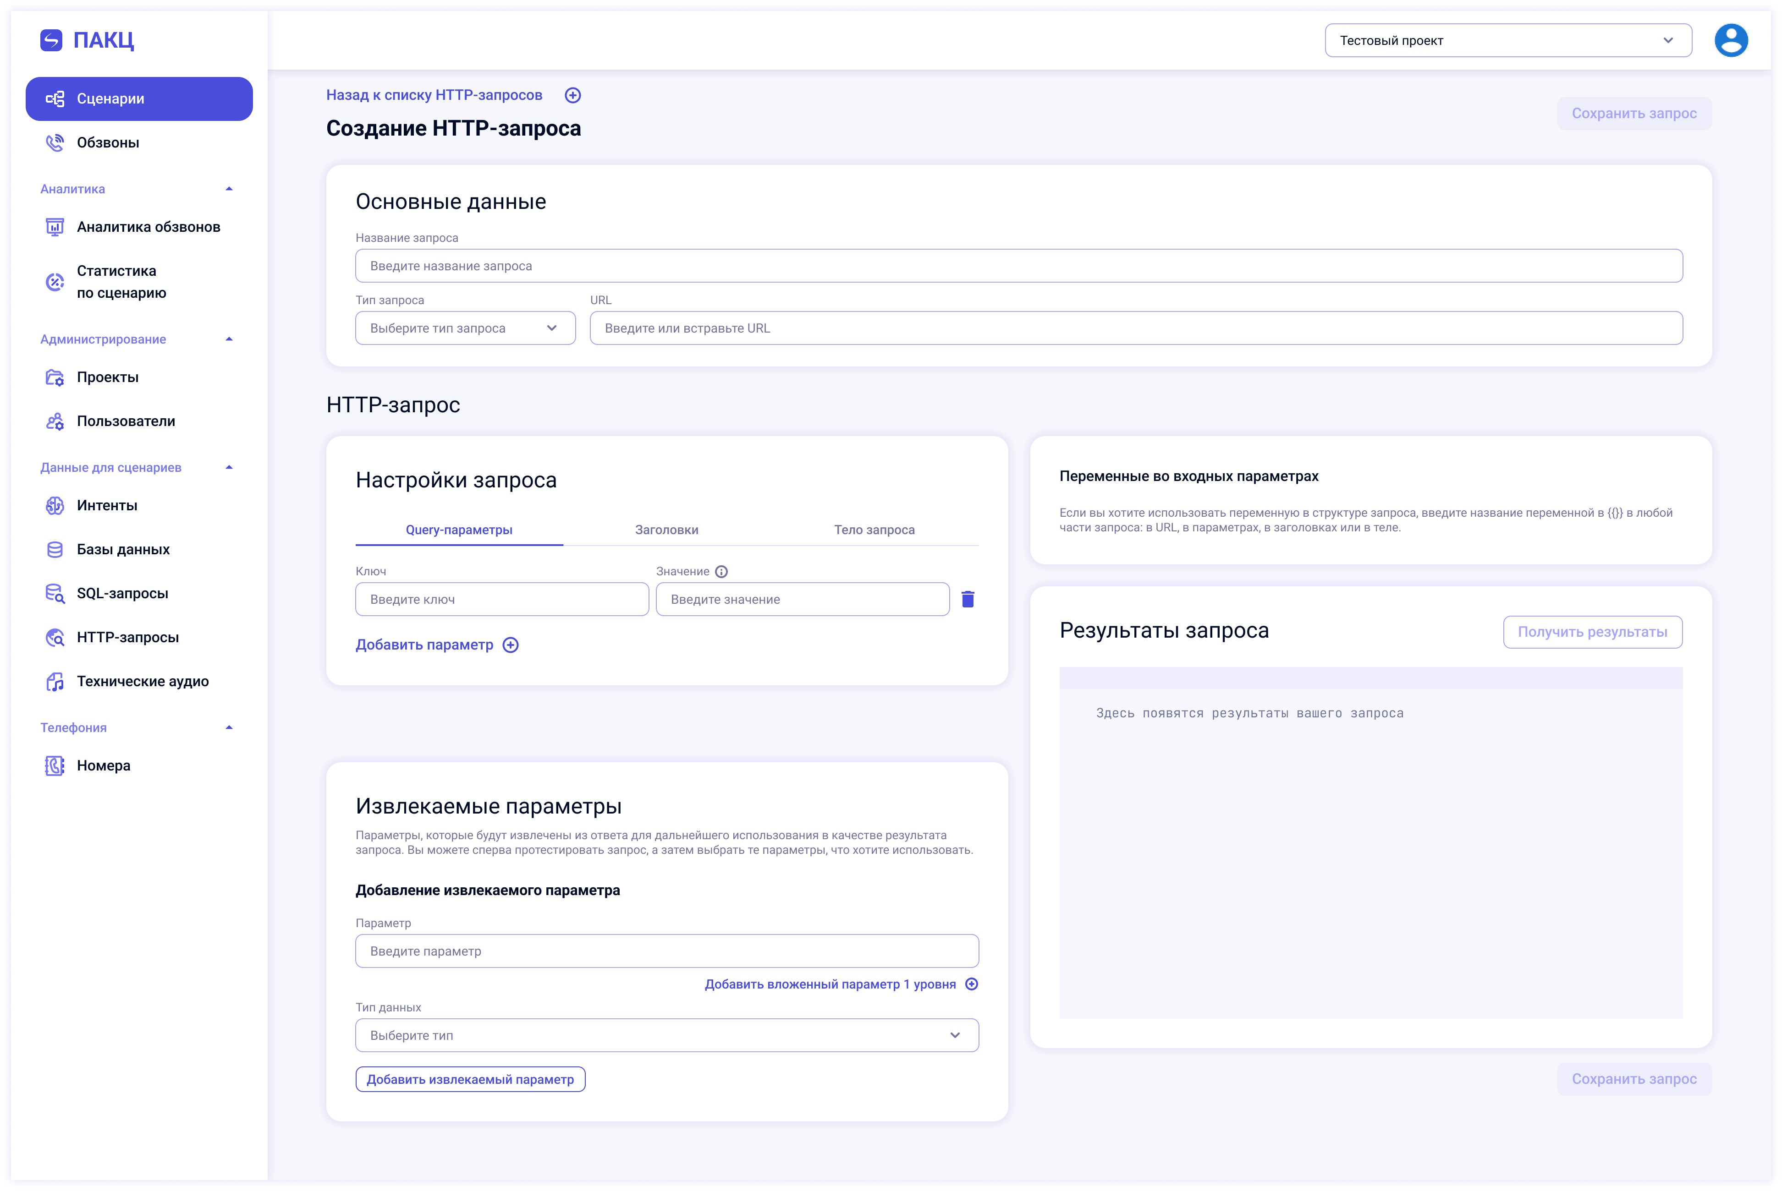This screenshot has height=1191, width=1782.
Task: Open Интенты from the sidebar
Action: [x=107, y=505]
